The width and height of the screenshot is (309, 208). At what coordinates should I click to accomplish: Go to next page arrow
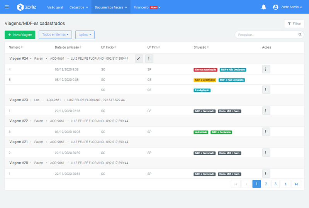point(285,184)
